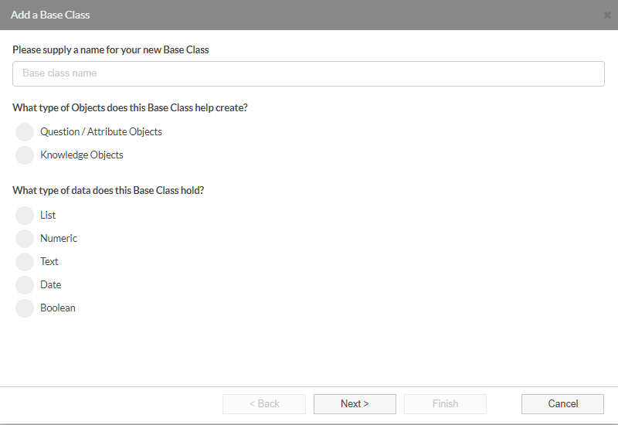Select the Knowledge Objects radio circle

(x=25, y=155)
